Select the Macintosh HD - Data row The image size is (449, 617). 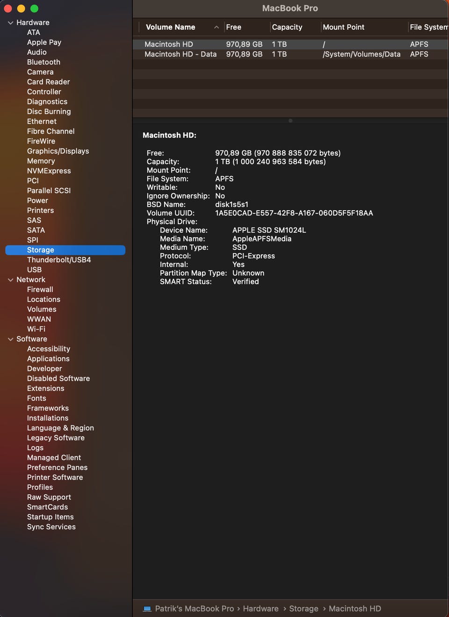[x=290, y=54]
